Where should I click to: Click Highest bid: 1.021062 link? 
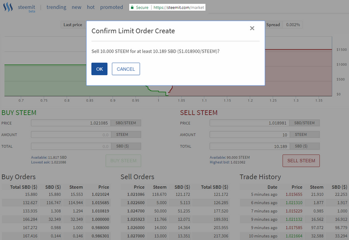point(227,162)
